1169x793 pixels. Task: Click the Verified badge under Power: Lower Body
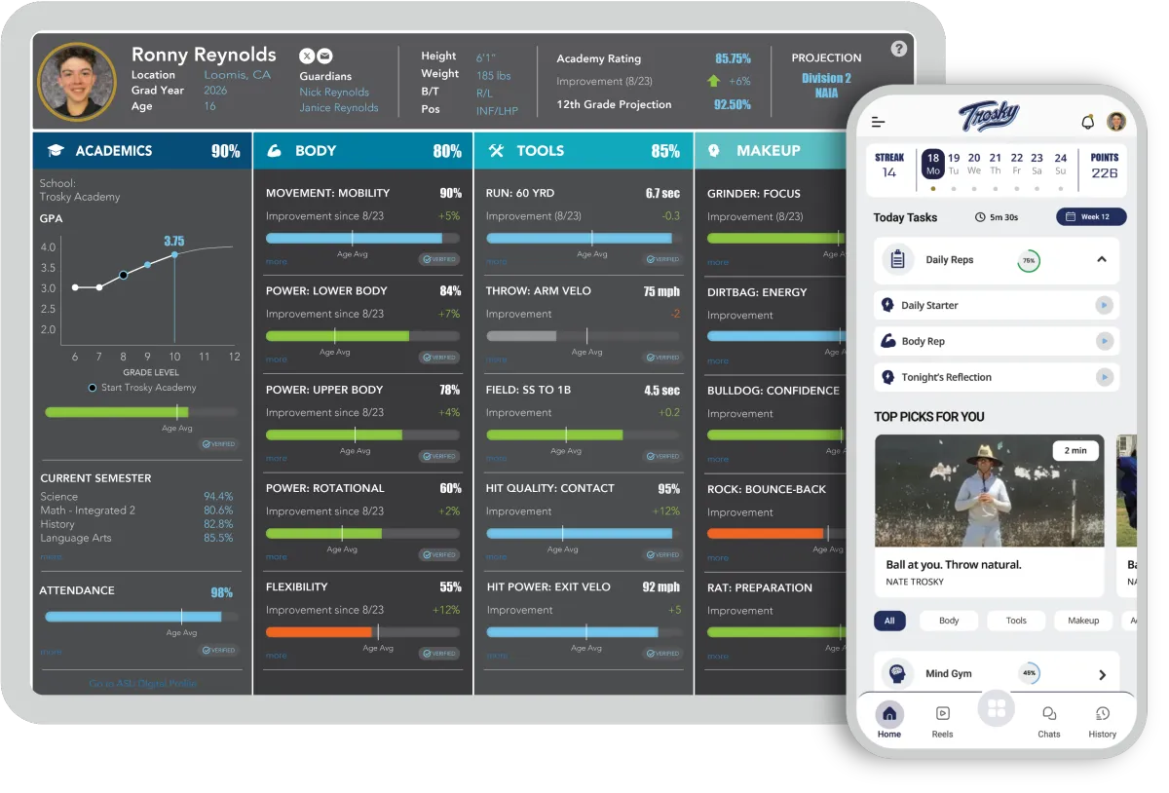click(x=439, y=358)
